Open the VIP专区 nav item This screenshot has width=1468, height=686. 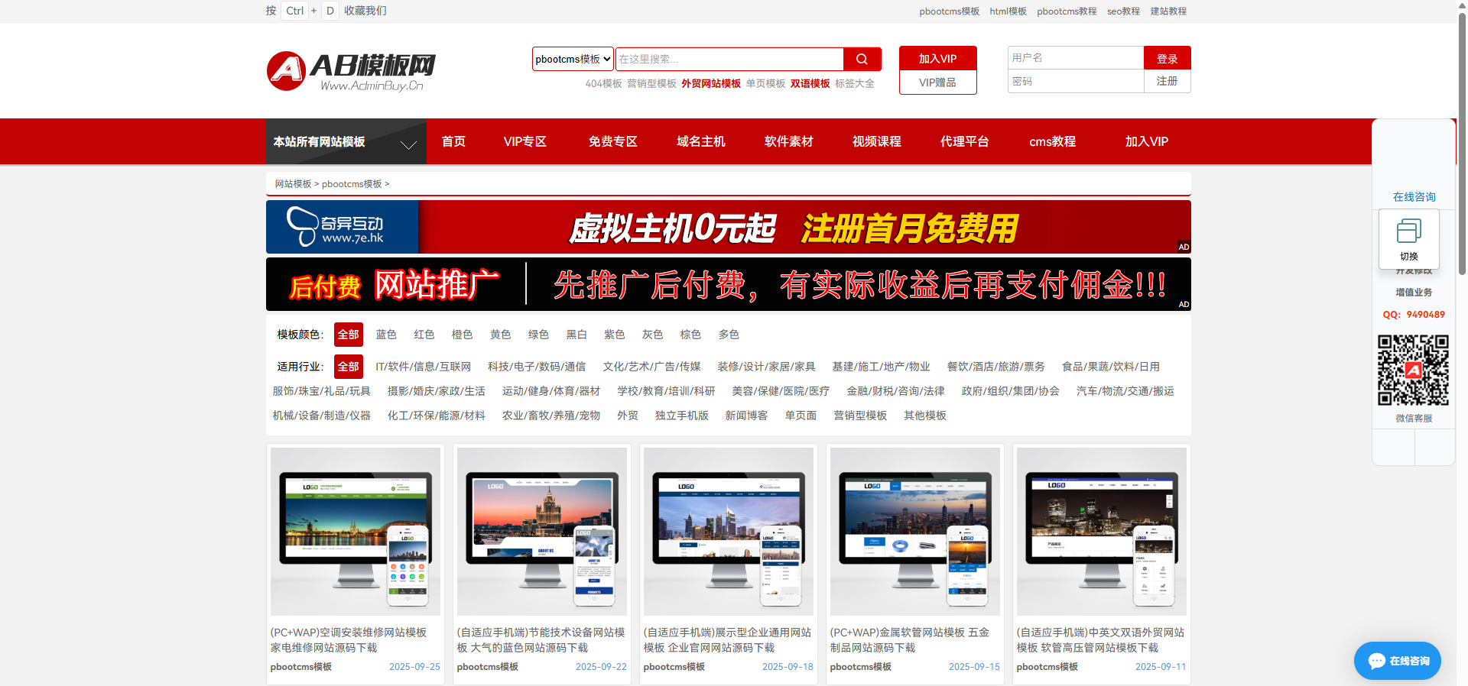525,141
